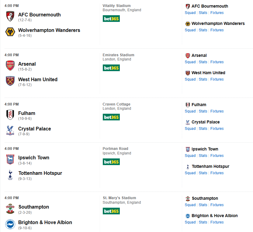This screenshot has height=232, width=253.
Task: Click the large Brighton & Hove Albion crest
Action: point(10,224)
